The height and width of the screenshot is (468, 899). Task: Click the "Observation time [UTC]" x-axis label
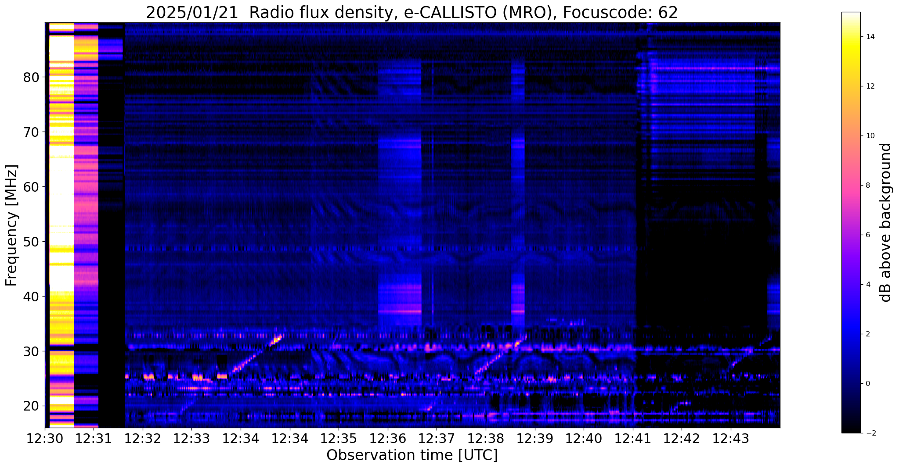click(412, 455)
